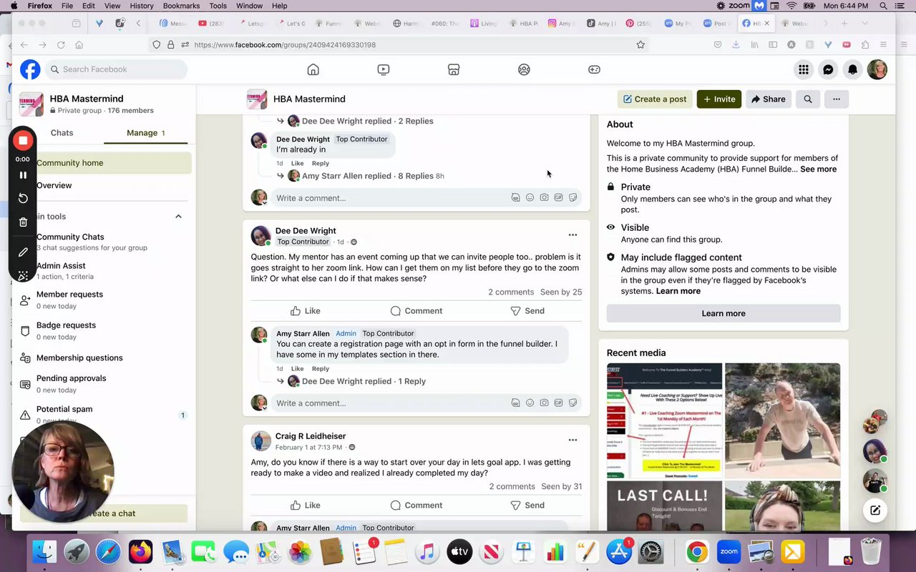The image size is (916, 572).
Task: Reload the page in Firefox
Action: coord(61,44)
